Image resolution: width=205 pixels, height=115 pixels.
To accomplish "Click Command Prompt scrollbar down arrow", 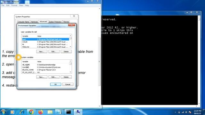I will pos(199,103).
